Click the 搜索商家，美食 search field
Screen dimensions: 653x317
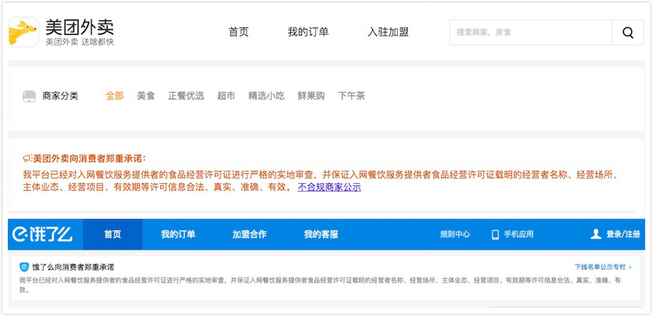pos(530,33)
